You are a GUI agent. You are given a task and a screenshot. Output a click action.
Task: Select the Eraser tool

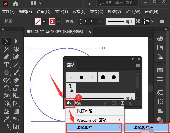[x=16, y=80]
